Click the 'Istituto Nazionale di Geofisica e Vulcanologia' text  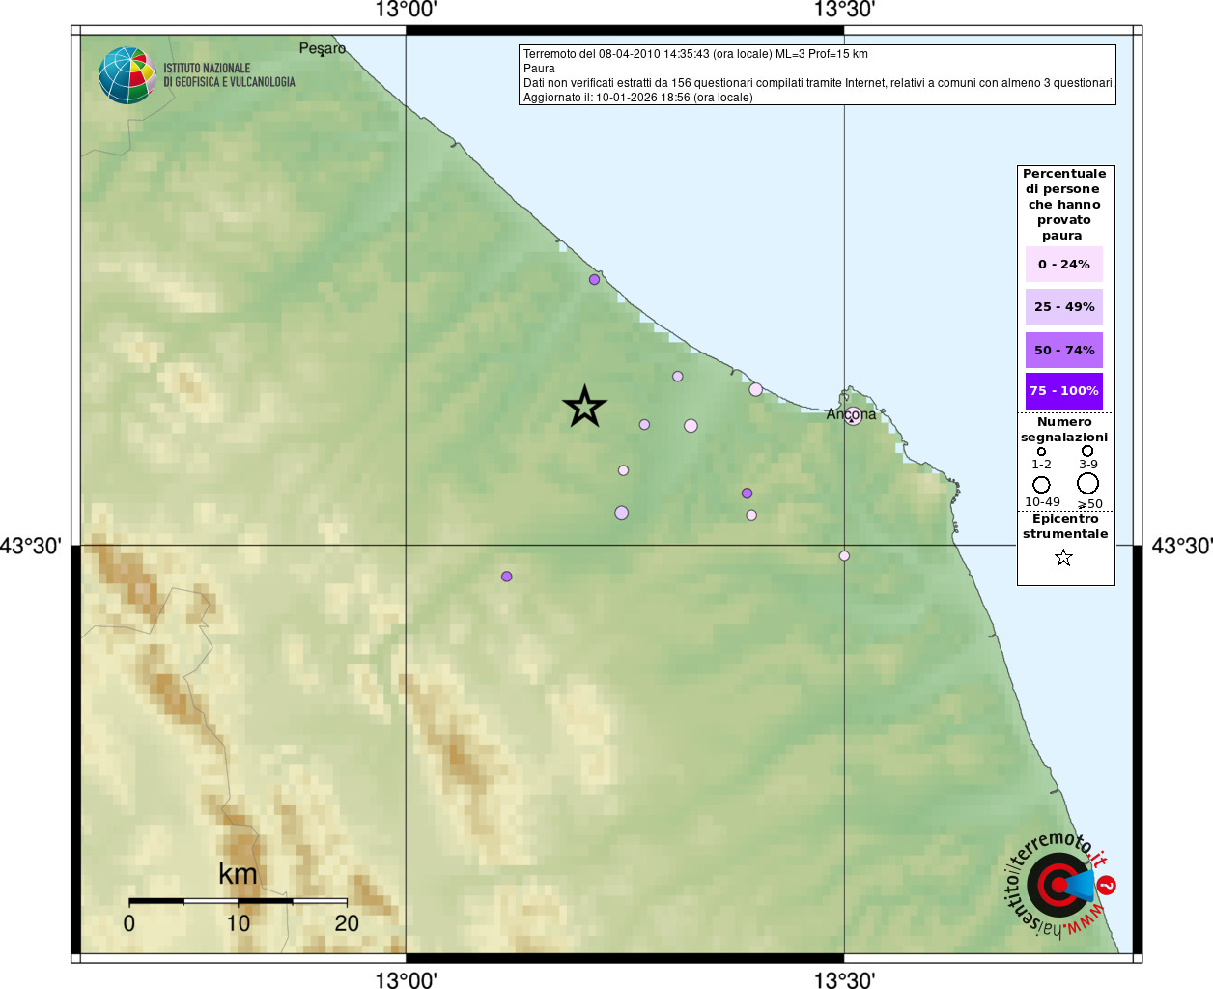click(x=229, y=75)
